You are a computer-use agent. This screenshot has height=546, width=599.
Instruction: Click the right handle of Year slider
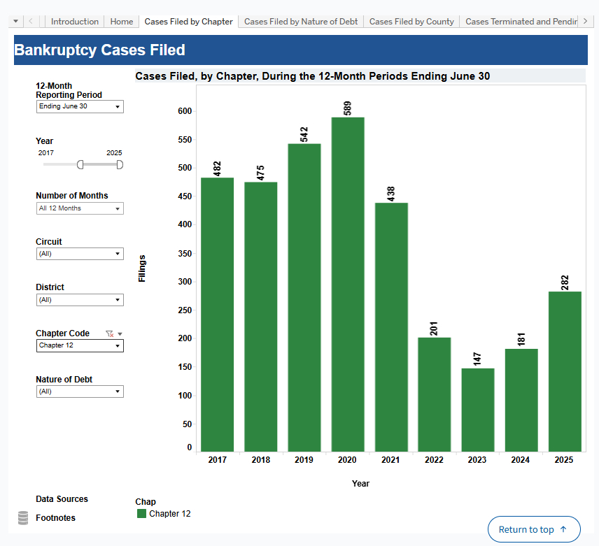(x=120, y=164)
